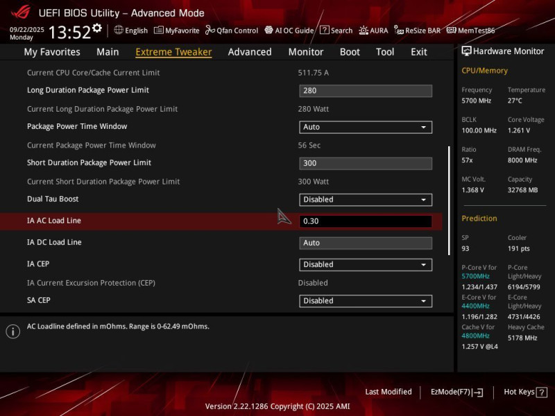The height and width of the screenshot is (416, 555).
Task: Click the DRAM Freq. 8000 MHz value
Action: [x=522, y=160]
